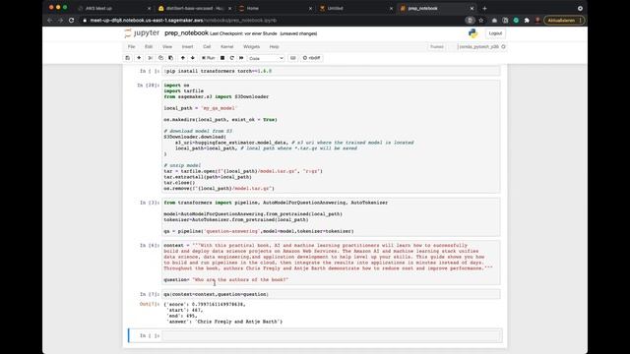Click the qa(context=context,question=question) cell

[331, 294]
